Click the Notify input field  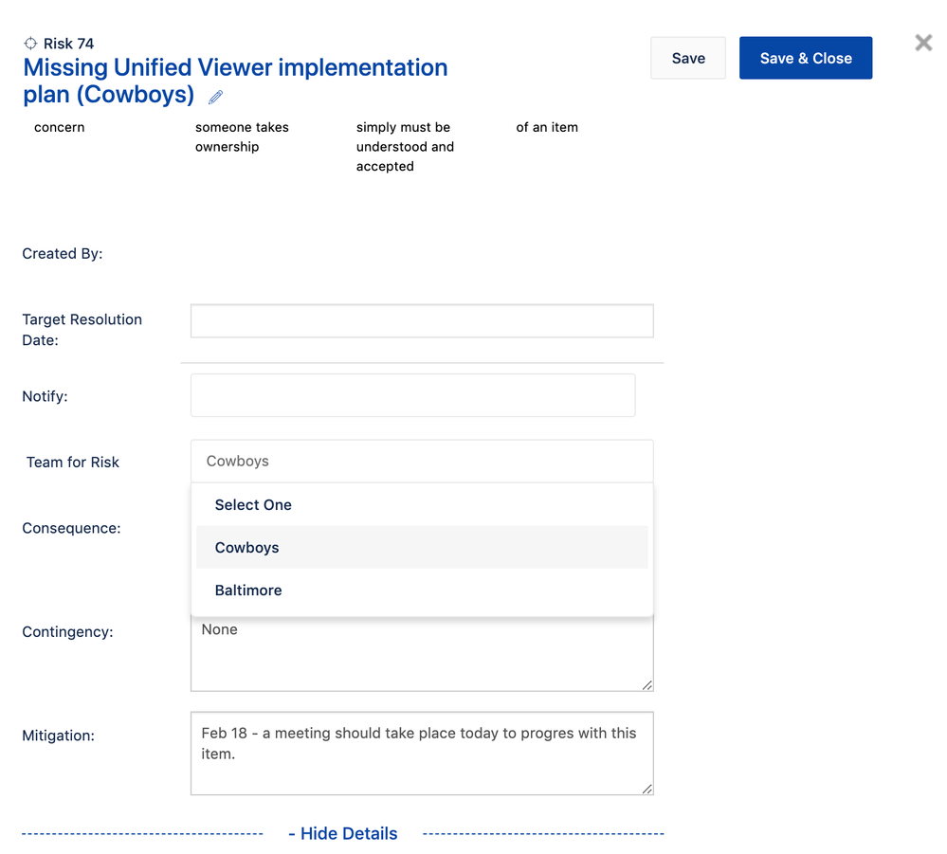point(413,395)
